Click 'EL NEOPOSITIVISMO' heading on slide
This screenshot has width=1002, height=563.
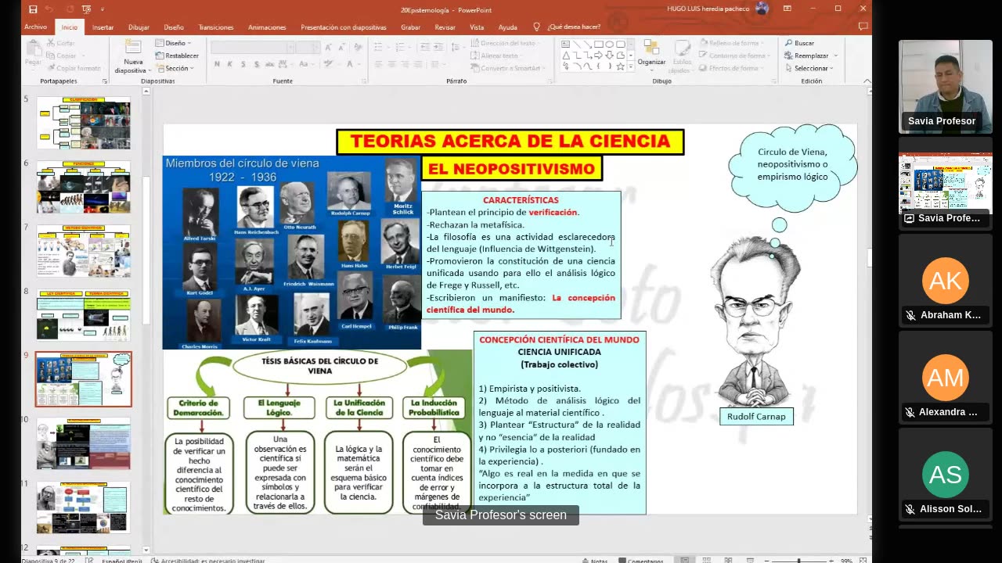coord(511,169)
